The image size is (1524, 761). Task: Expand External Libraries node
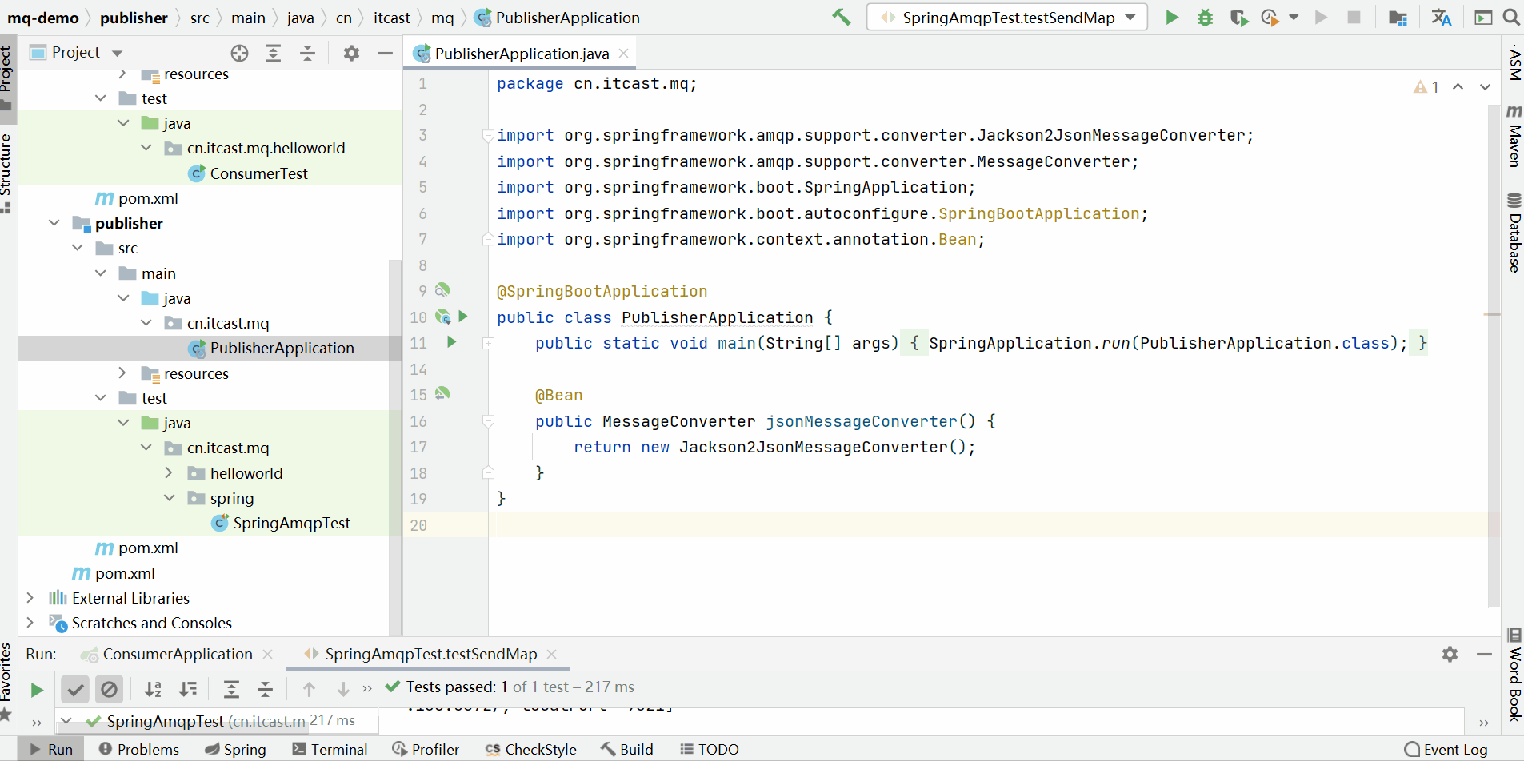(30, 598)
